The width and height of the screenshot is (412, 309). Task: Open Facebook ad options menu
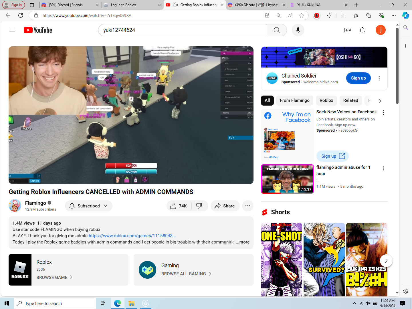click(384, 113)
